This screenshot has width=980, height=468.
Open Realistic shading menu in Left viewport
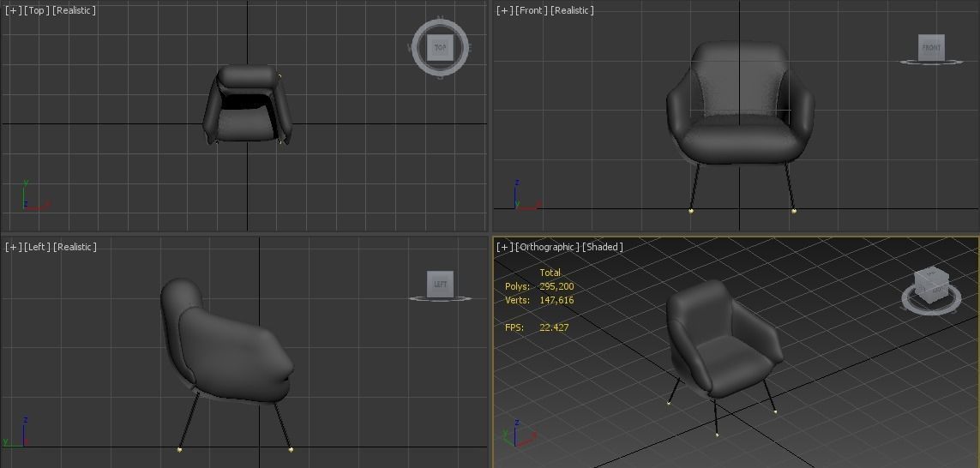[75, 248]
